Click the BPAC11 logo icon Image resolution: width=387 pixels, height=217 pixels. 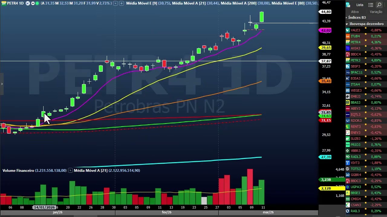point(348,72)
